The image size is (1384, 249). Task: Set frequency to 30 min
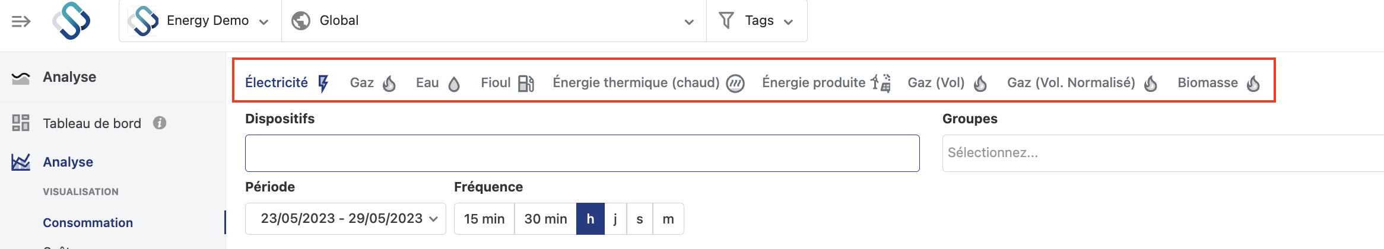pos(545,219)
